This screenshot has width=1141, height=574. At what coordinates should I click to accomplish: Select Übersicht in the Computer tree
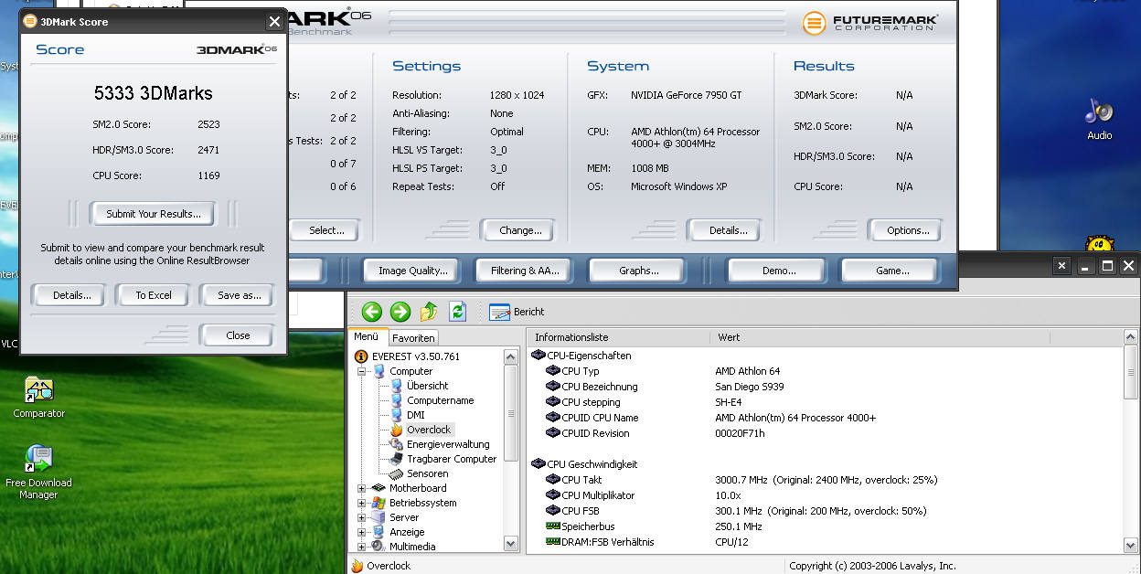pos(427,386)
